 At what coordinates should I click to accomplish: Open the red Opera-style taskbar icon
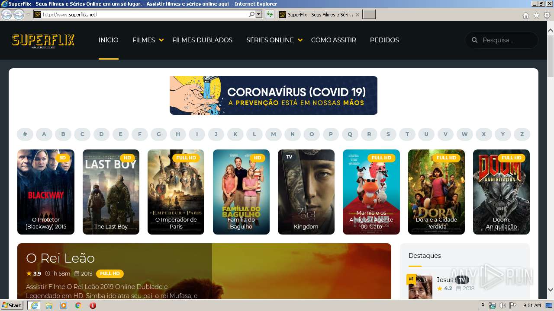[93, 305]
